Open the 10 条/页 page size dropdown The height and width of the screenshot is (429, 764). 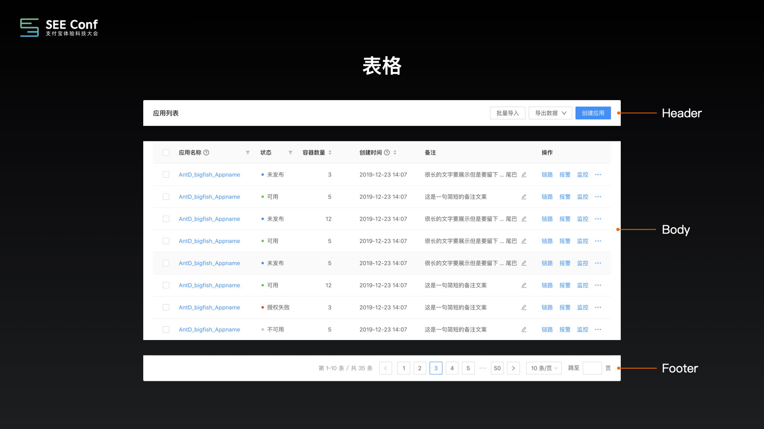544,368
